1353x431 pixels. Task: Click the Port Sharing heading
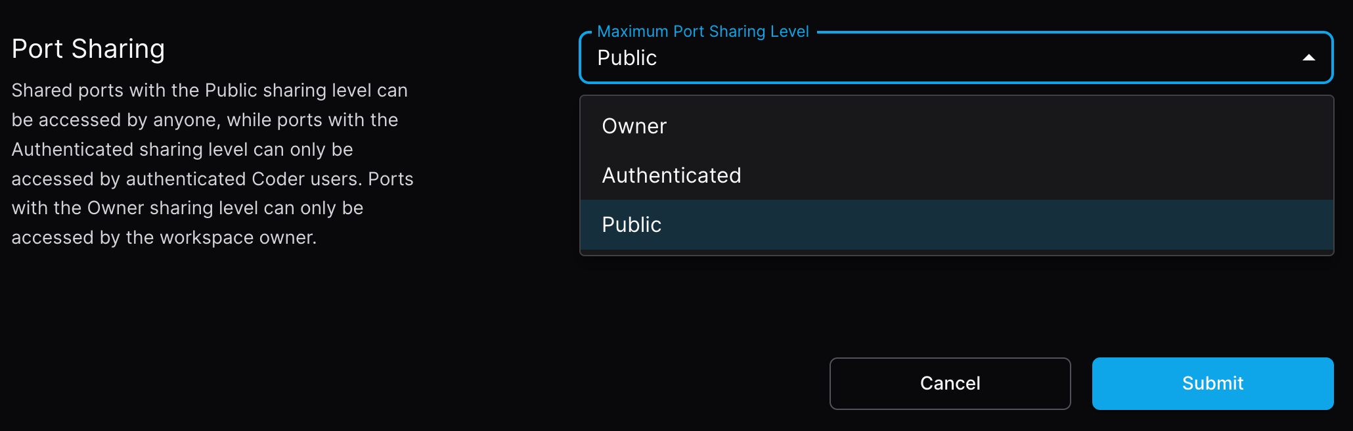[88, 49]
